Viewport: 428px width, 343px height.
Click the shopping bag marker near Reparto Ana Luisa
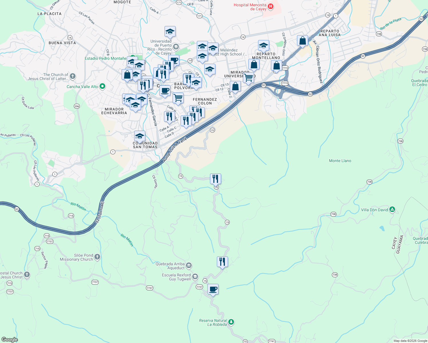pyautogui.click(x=302, y=41)
